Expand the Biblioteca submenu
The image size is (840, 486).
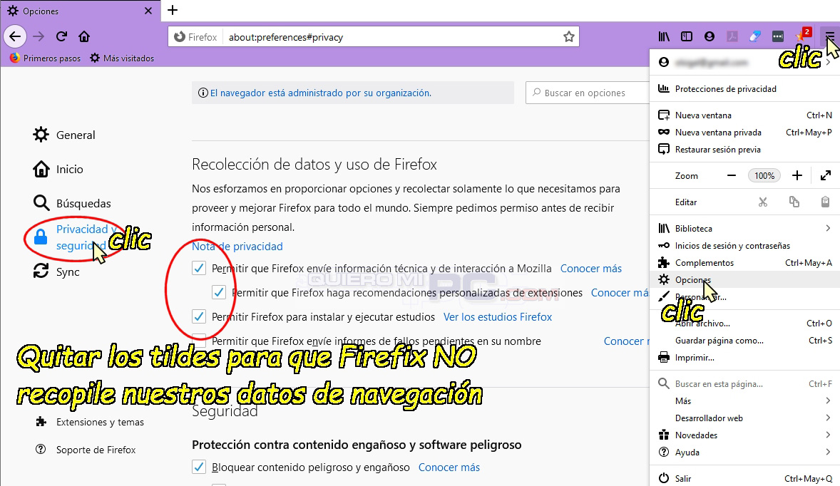click(x=744, y=229)
